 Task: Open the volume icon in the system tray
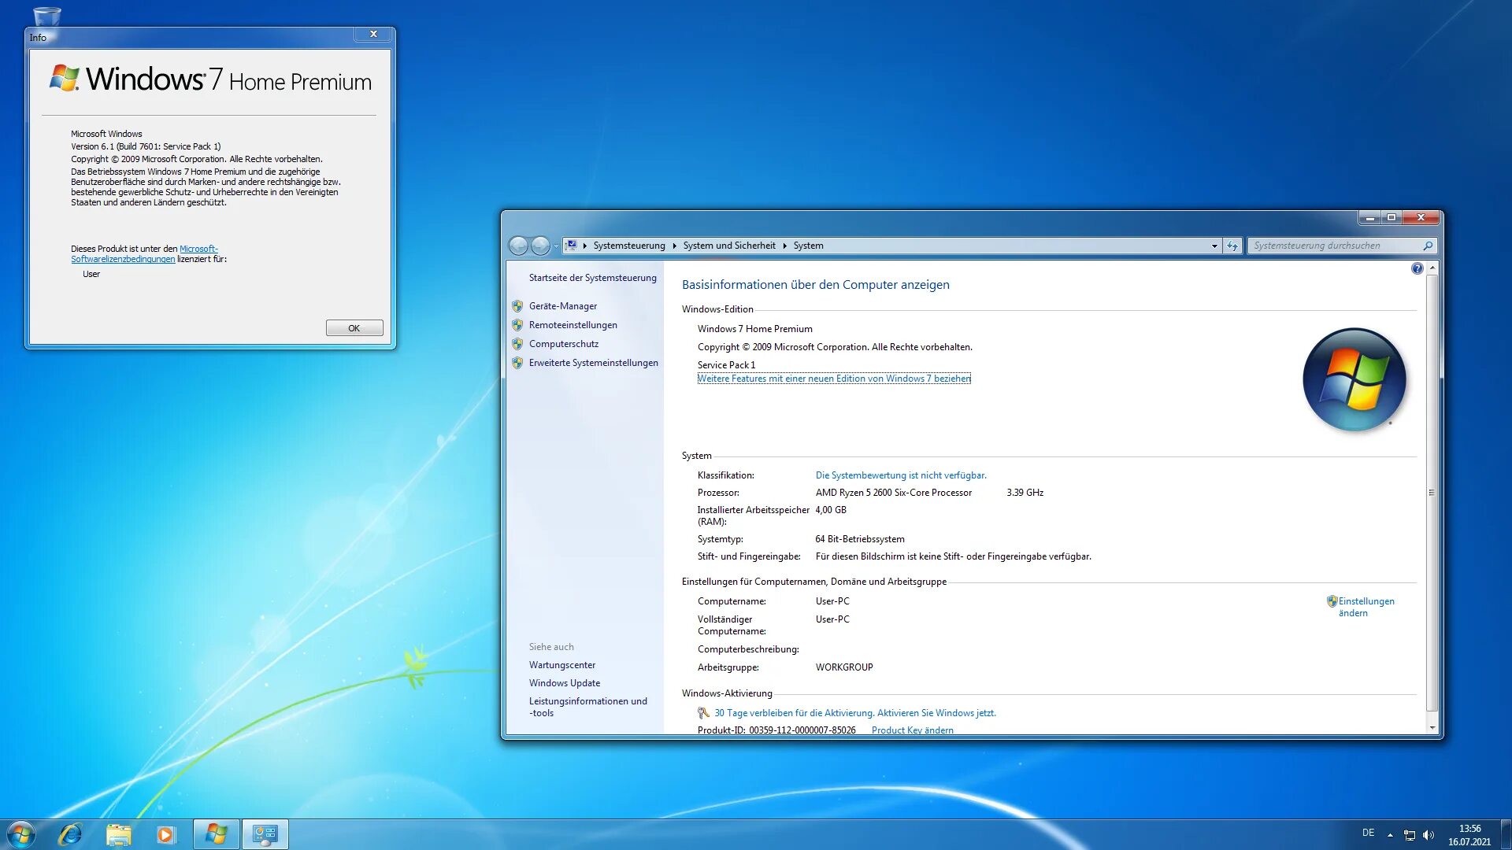[1429, 835]
